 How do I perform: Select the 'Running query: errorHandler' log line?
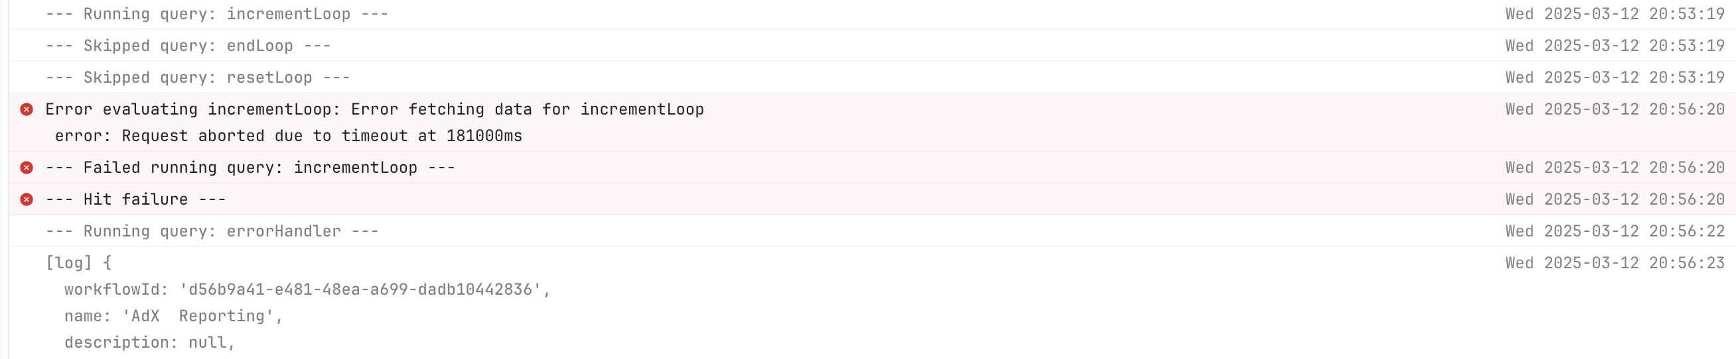(872, 231)
